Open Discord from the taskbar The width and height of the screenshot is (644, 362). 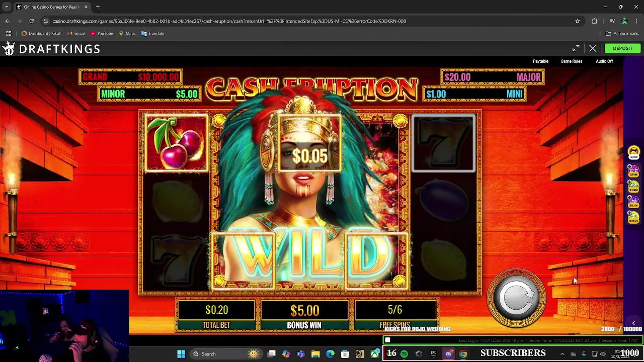448,354
